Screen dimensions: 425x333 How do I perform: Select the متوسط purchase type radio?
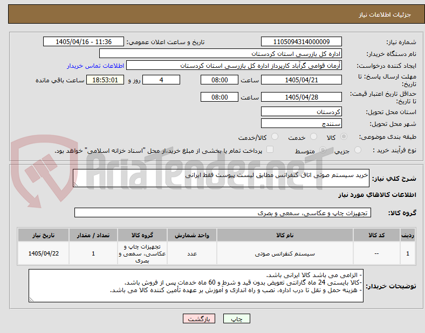tap(323, 150)
